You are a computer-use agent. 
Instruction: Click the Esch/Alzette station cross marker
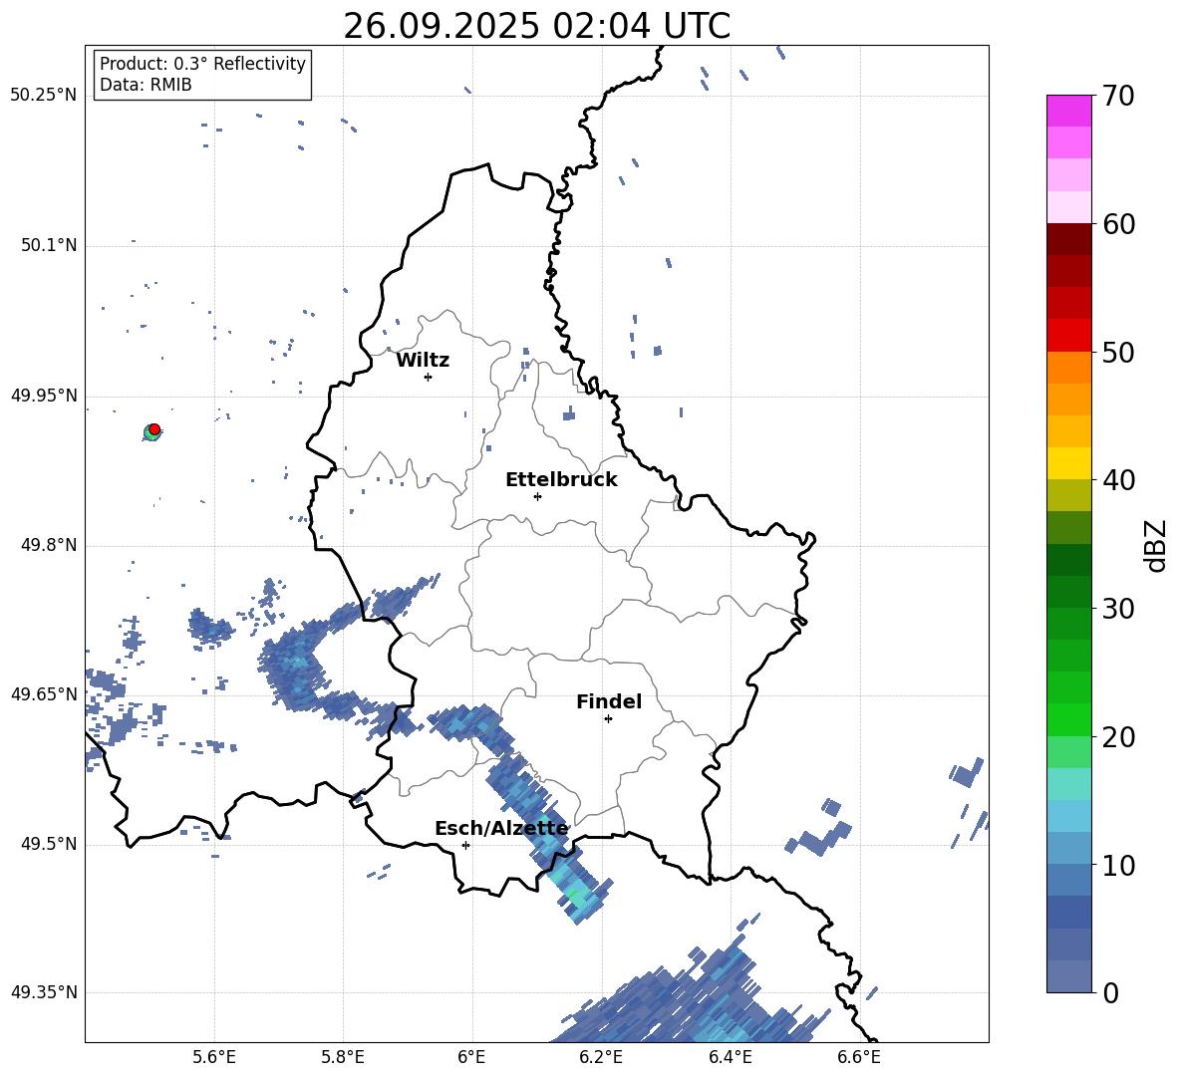tap(465, 845)
